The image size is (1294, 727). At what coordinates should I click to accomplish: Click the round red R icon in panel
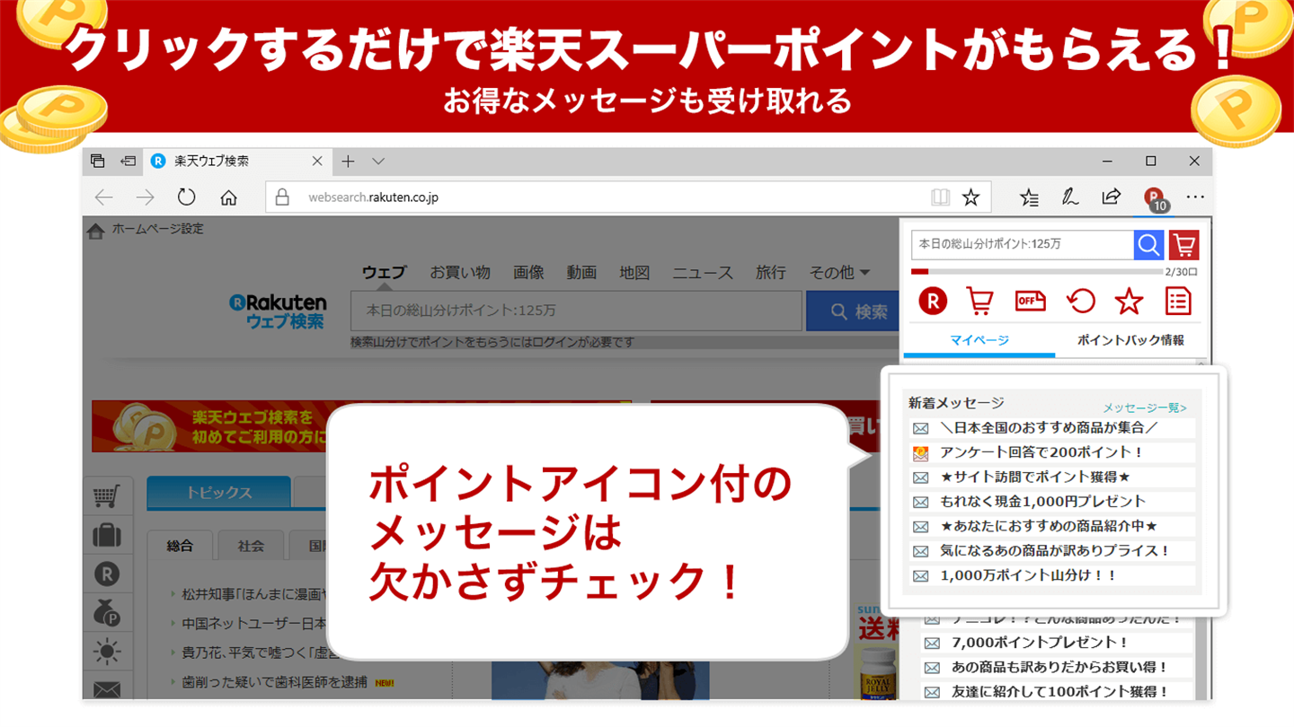933,302
